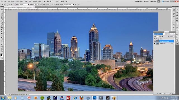
Task: Switch to the Essentials workspace
Action: click(139, 1)
